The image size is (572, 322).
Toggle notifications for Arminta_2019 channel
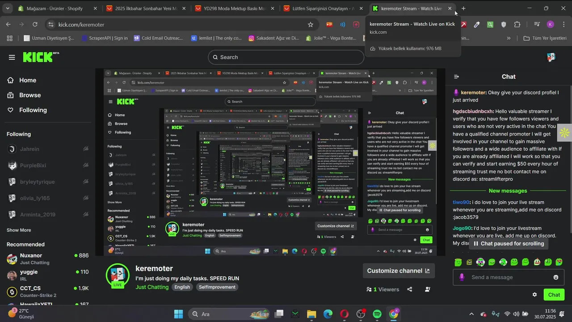tap(85, 215)
